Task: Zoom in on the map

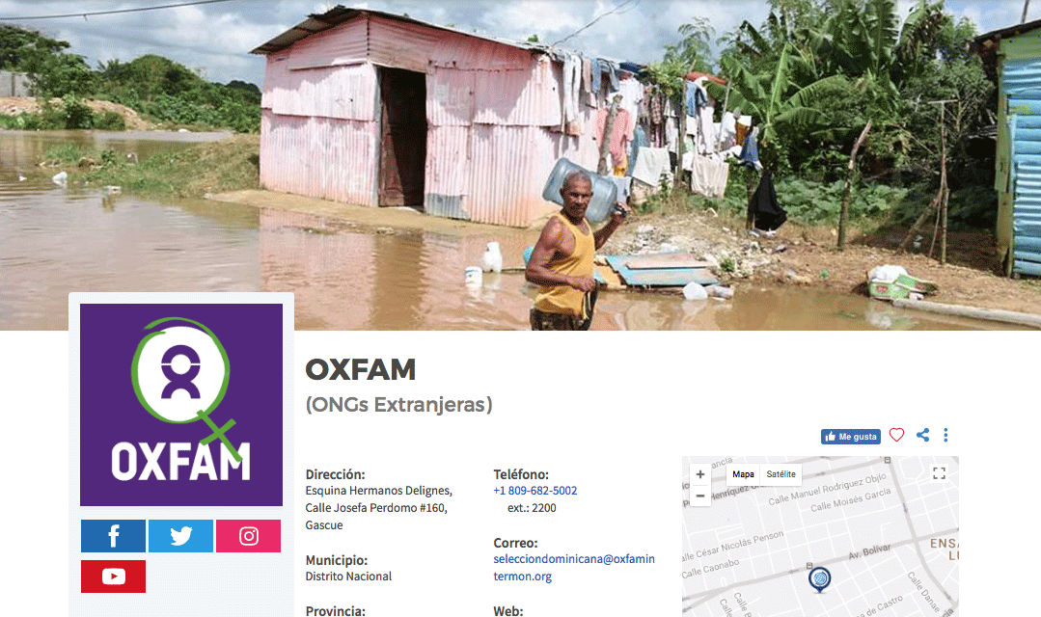Action: pos(699,474)
